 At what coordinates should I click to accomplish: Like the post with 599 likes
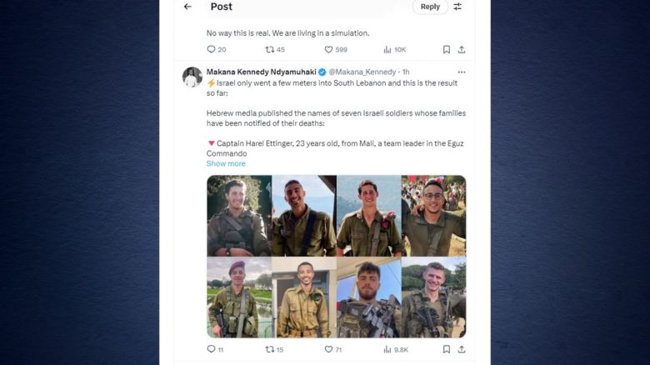click(x=329, y=50)
